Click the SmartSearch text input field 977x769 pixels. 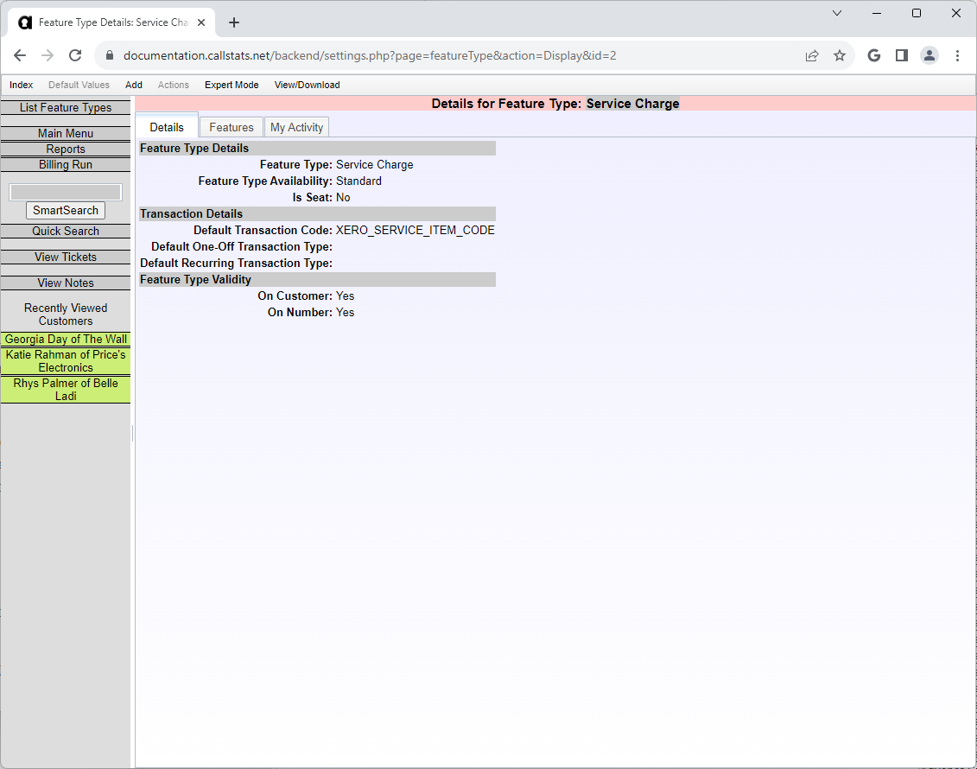66,192
